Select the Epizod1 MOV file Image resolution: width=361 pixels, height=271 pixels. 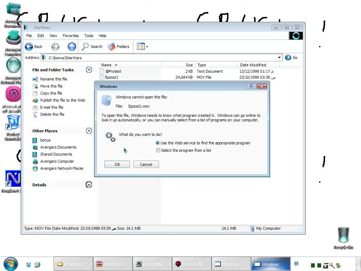(109, 77)
